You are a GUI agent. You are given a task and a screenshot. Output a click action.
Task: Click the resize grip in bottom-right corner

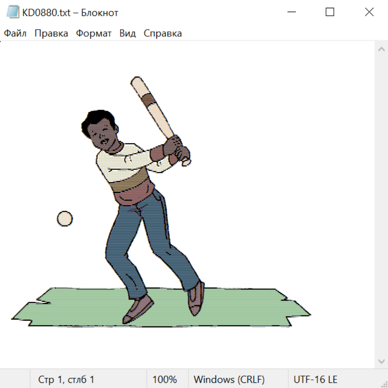point(384,384)
